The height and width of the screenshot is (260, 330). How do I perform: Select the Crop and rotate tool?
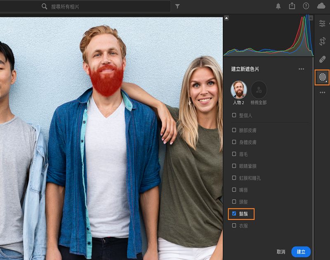(322, 41)
